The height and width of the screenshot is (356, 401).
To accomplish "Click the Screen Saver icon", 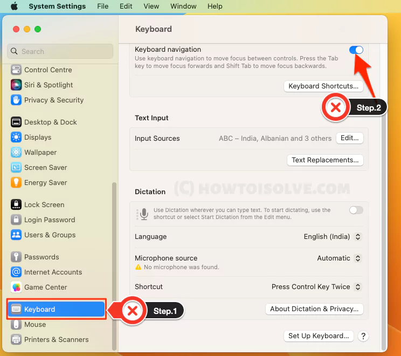I will tap(16, 167).
